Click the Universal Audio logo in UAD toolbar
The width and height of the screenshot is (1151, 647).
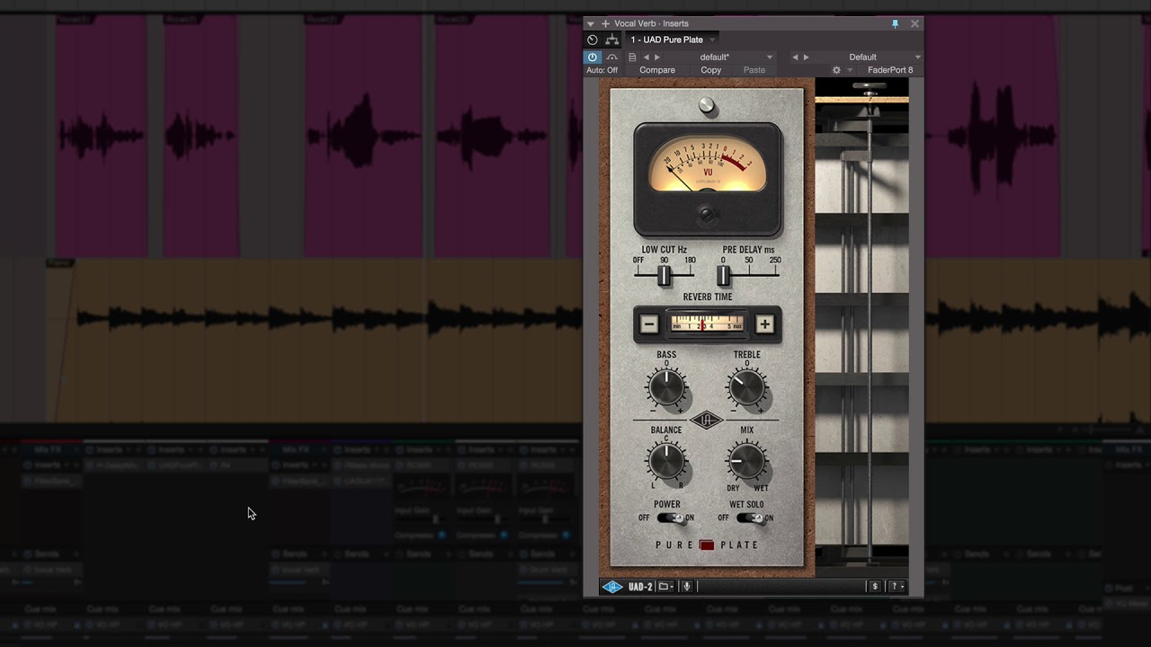(x=612, y=587)
